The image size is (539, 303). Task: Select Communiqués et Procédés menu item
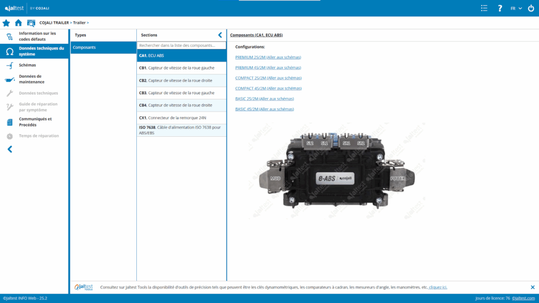[x=35, y=122]
